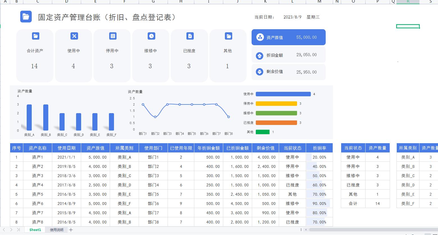Select the 1,050.00 remaining value cell
Viewport: 438px width, 235px height.
click(265, 194)
